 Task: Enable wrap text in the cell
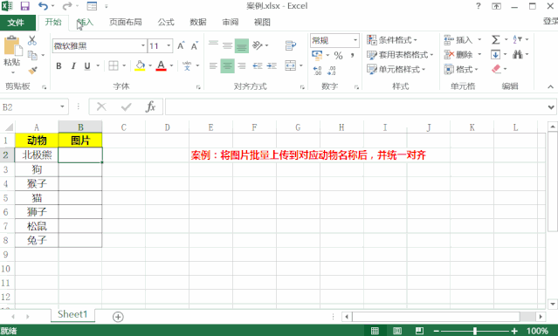[x=291, y=45]
